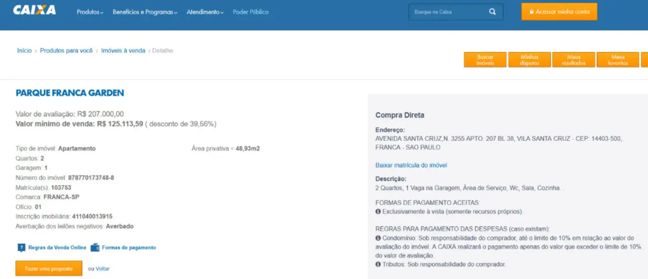
Task: Open the Poder Público menu item
Action: [x=250, y=12]
